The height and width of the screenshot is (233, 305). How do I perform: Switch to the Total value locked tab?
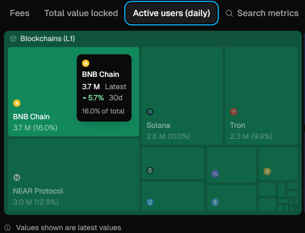pyautogui.click(x=81, y=13)
